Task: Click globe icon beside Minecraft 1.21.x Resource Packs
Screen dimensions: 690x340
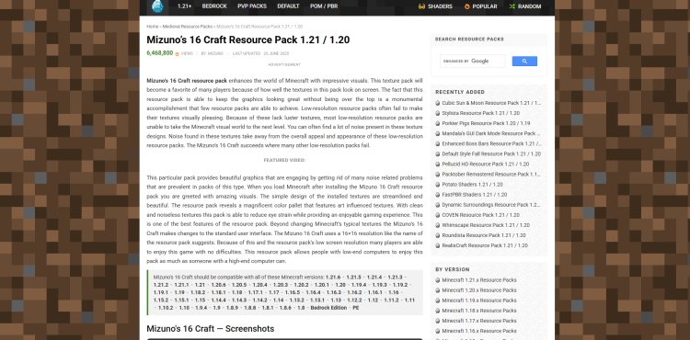Action: point(438,280)
